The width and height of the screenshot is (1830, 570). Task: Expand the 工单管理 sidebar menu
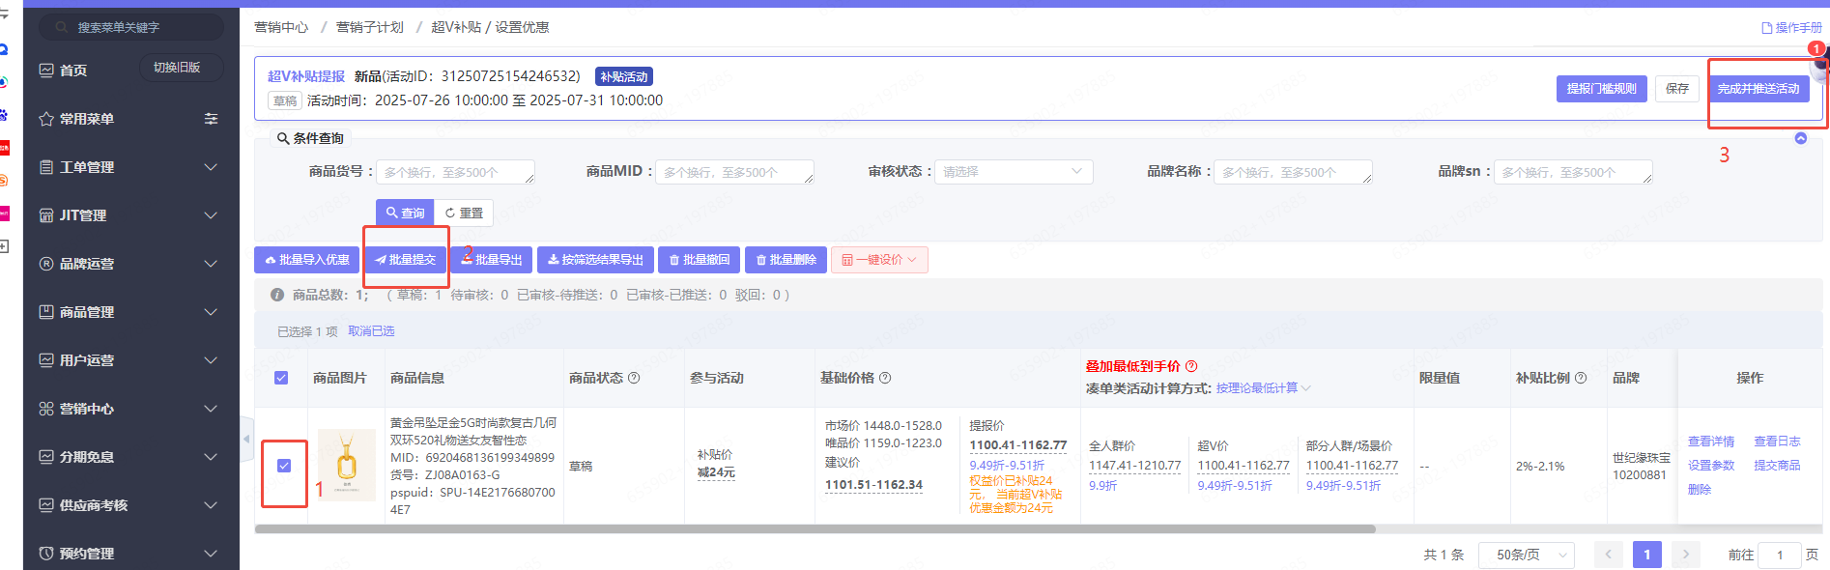click(130, 167)
